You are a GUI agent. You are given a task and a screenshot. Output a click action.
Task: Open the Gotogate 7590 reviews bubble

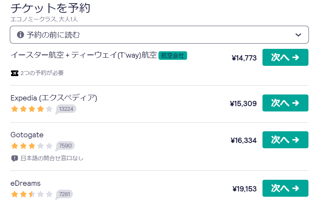65,146
